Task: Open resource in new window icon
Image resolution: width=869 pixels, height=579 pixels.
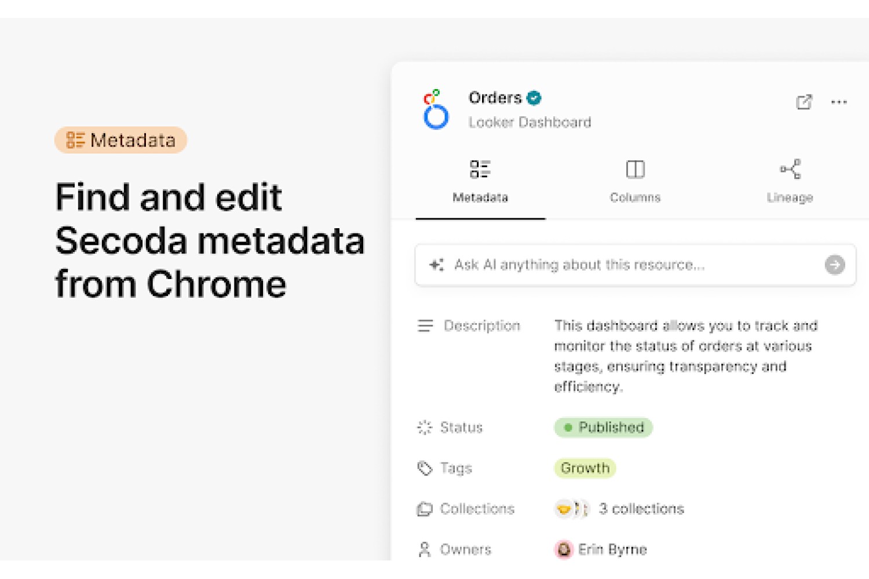Action: pos(804,102)
